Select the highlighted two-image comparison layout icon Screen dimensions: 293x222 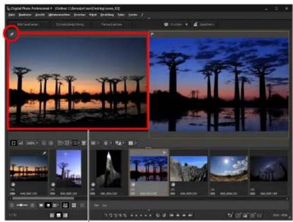tap(75, 143)
